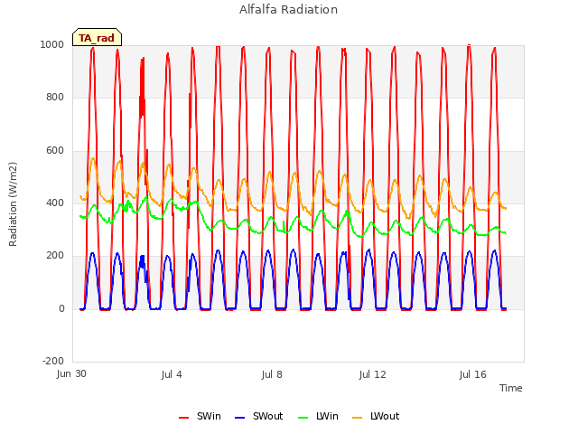
Task: Click the Jun 30 x-axis tick label
Action: click(71, 373)
